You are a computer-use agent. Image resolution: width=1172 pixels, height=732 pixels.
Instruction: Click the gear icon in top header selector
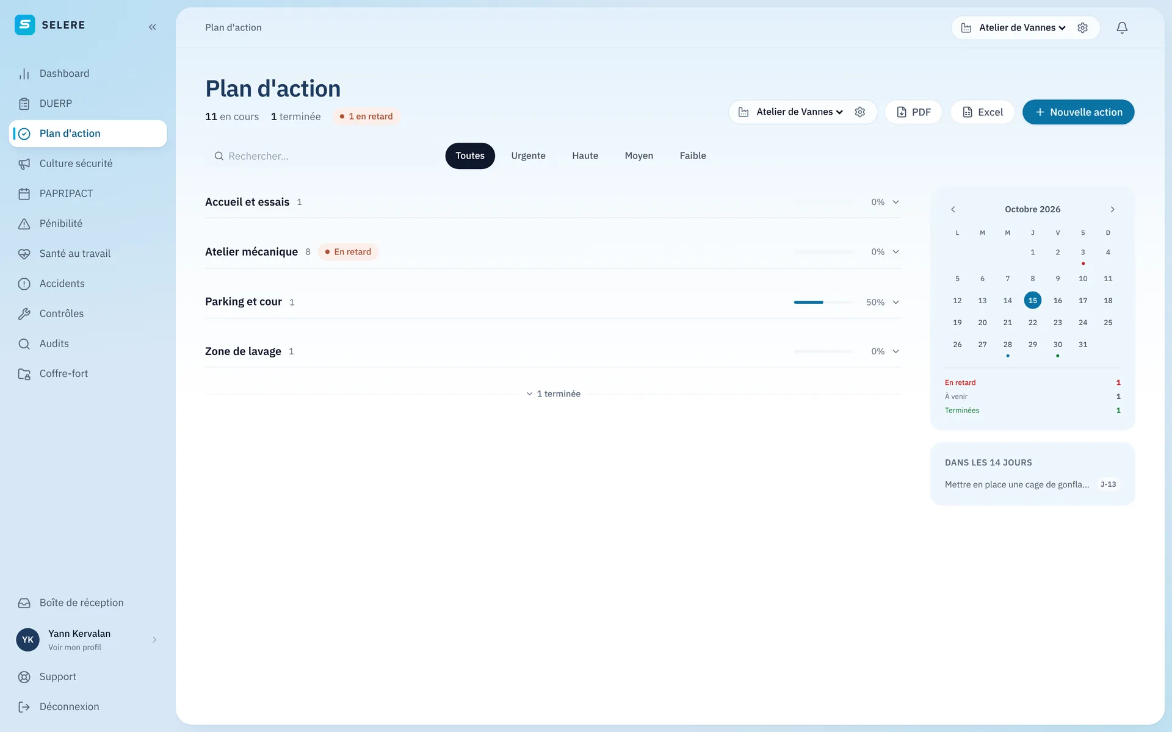pyautogui.click(x=1082, y=27)
